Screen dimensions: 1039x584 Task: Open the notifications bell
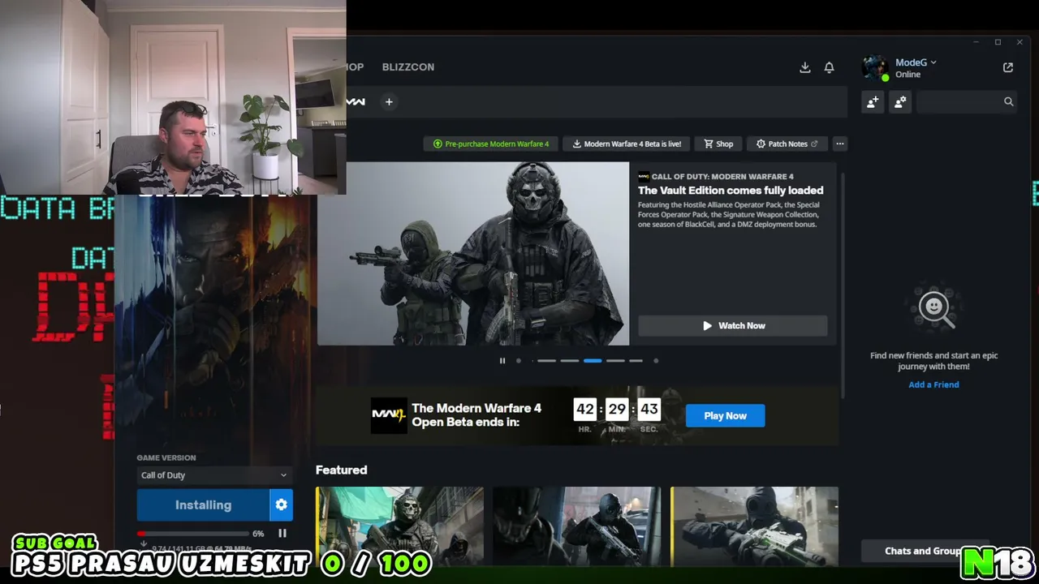[829, 67]
